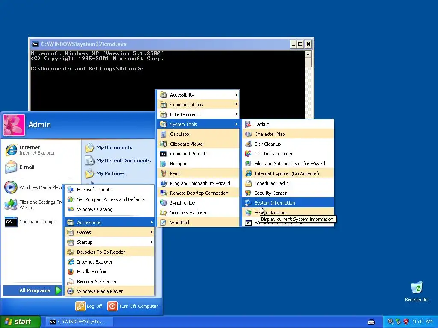Expand the System Tools submenu
438x328 pixels.
pyautogui.click(x=198, y=124)
